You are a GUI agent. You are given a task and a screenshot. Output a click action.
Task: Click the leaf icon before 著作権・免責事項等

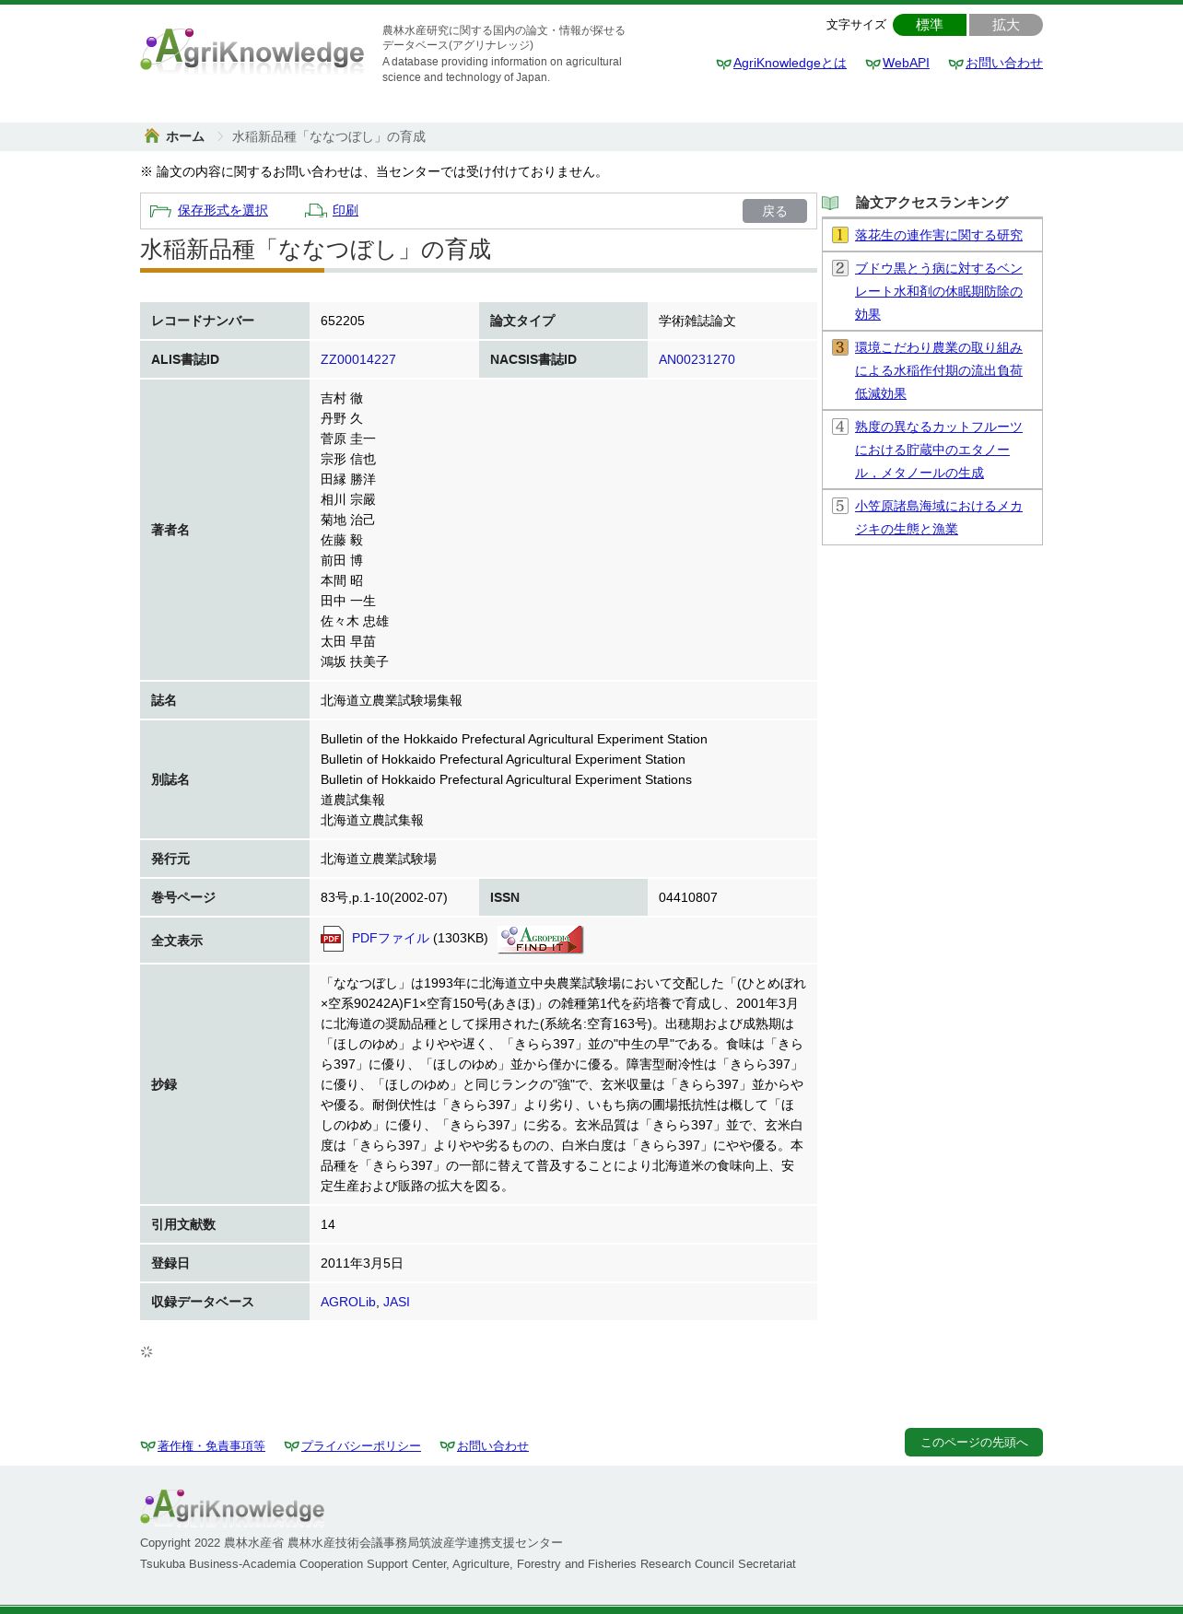point(147,1446)
